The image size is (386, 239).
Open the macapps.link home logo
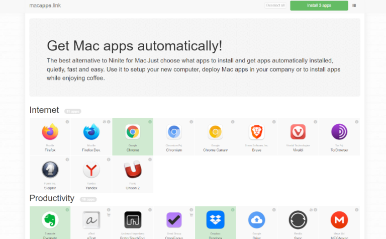pos(45,6)
